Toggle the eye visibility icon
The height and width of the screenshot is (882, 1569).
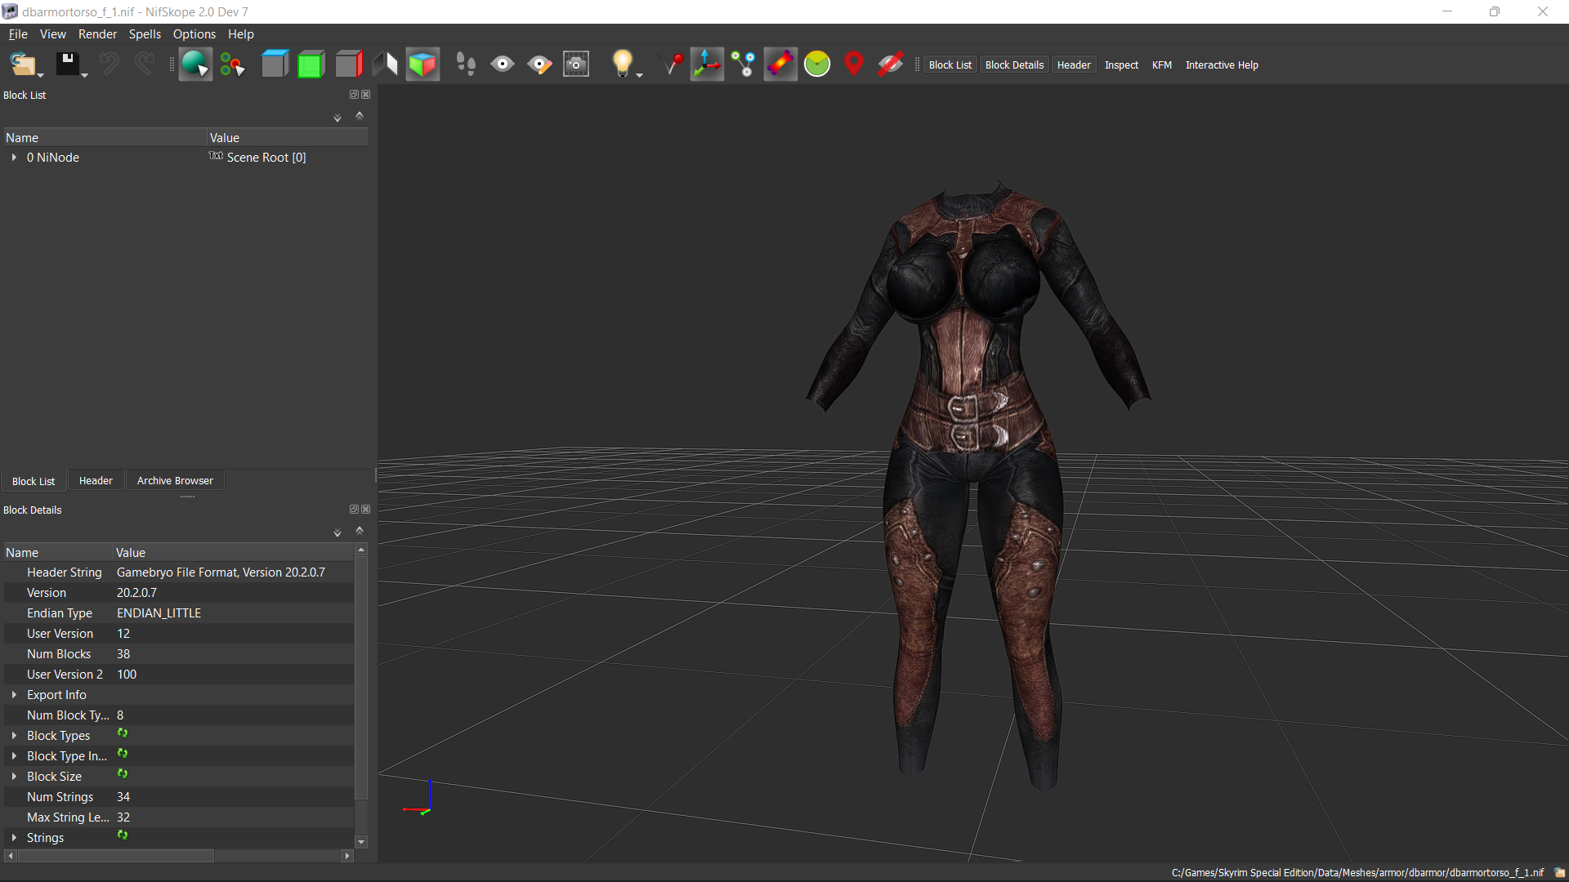point(503,65)
